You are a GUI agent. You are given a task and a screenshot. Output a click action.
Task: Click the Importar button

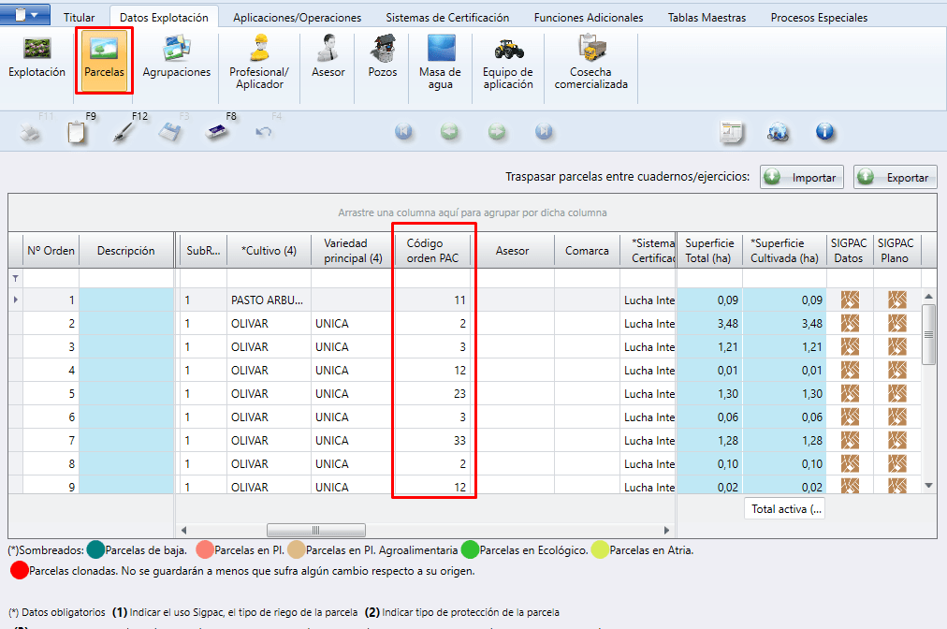(x=802, y=176)
